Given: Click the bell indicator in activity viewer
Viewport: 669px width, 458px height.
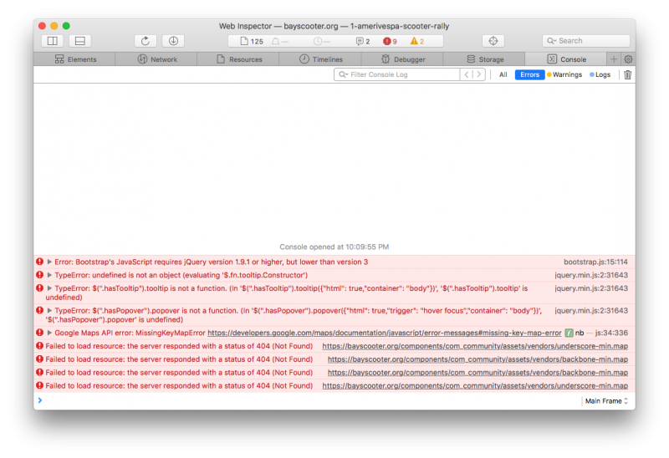Looking at the screenshot, I should [279, 41].
